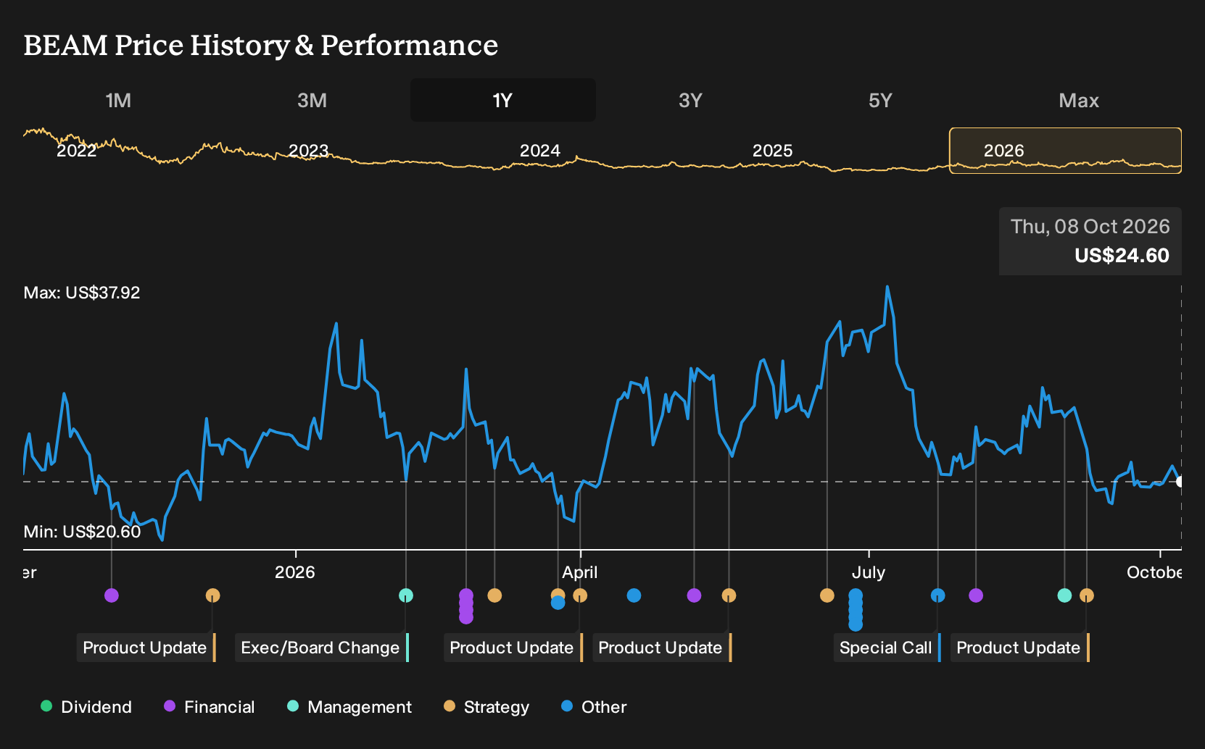Show the Max time range
The width and height of the screenshot is (1205, 749).
coord(1079,100)
